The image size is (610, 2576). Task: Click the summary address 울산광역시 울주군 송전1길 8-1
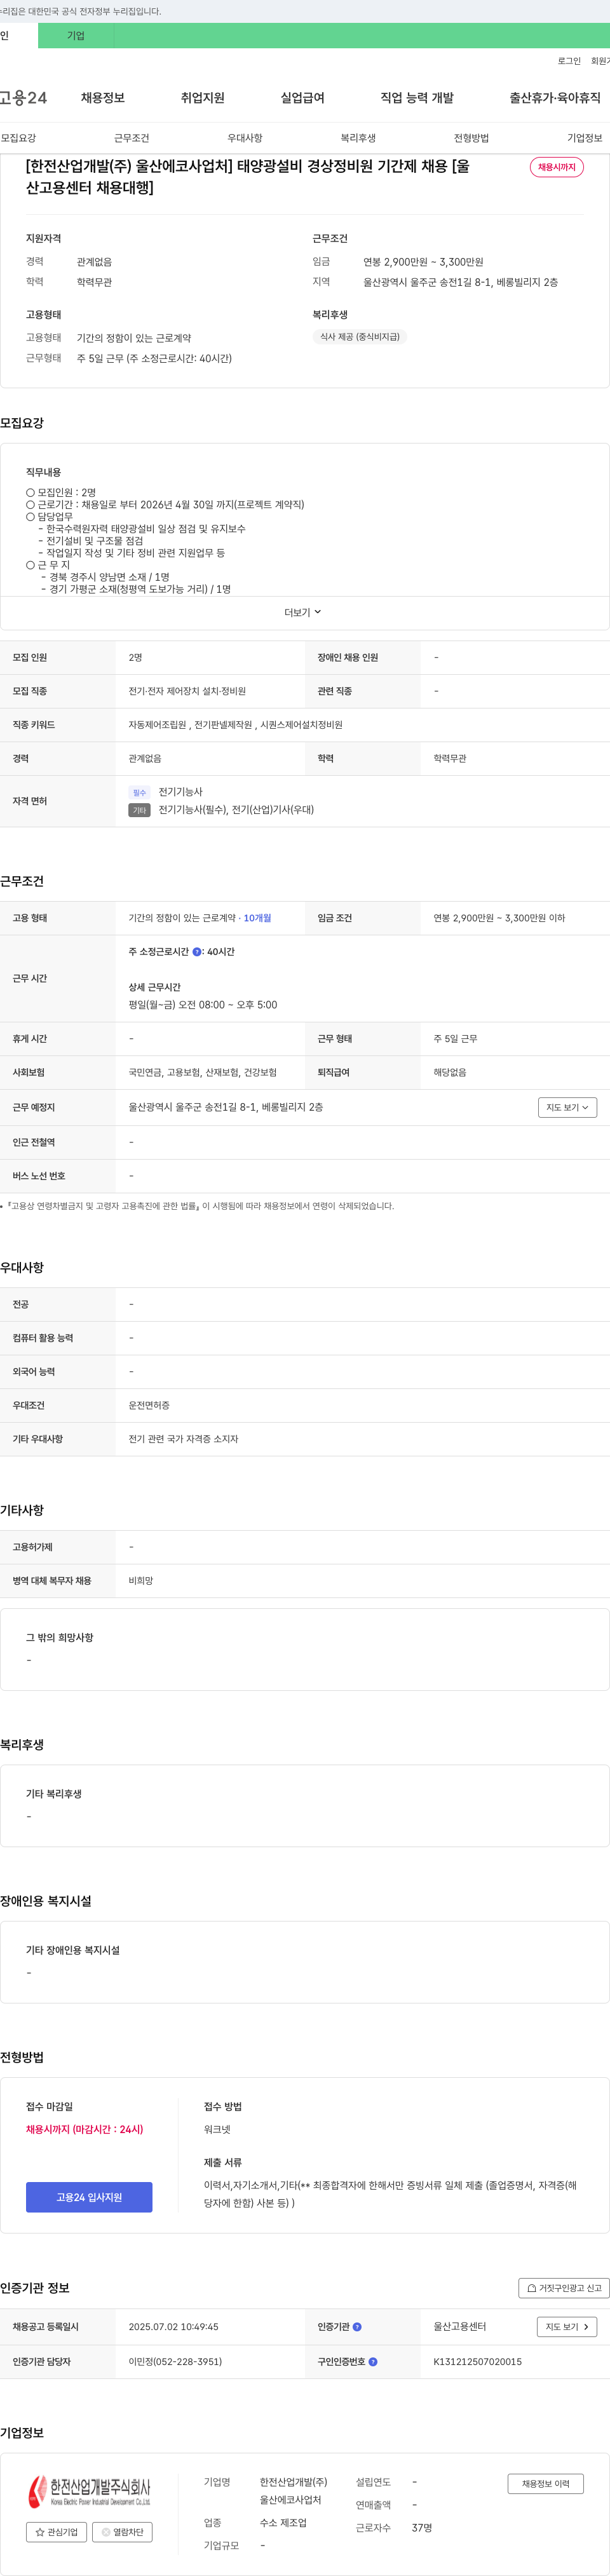pos(461,282)
